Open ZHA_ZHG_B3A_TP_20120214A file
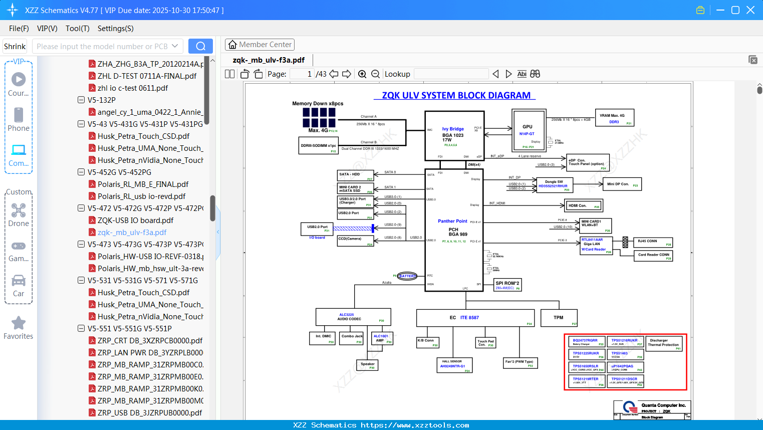Viewport: 763px width, 430px height. point(150,64)
